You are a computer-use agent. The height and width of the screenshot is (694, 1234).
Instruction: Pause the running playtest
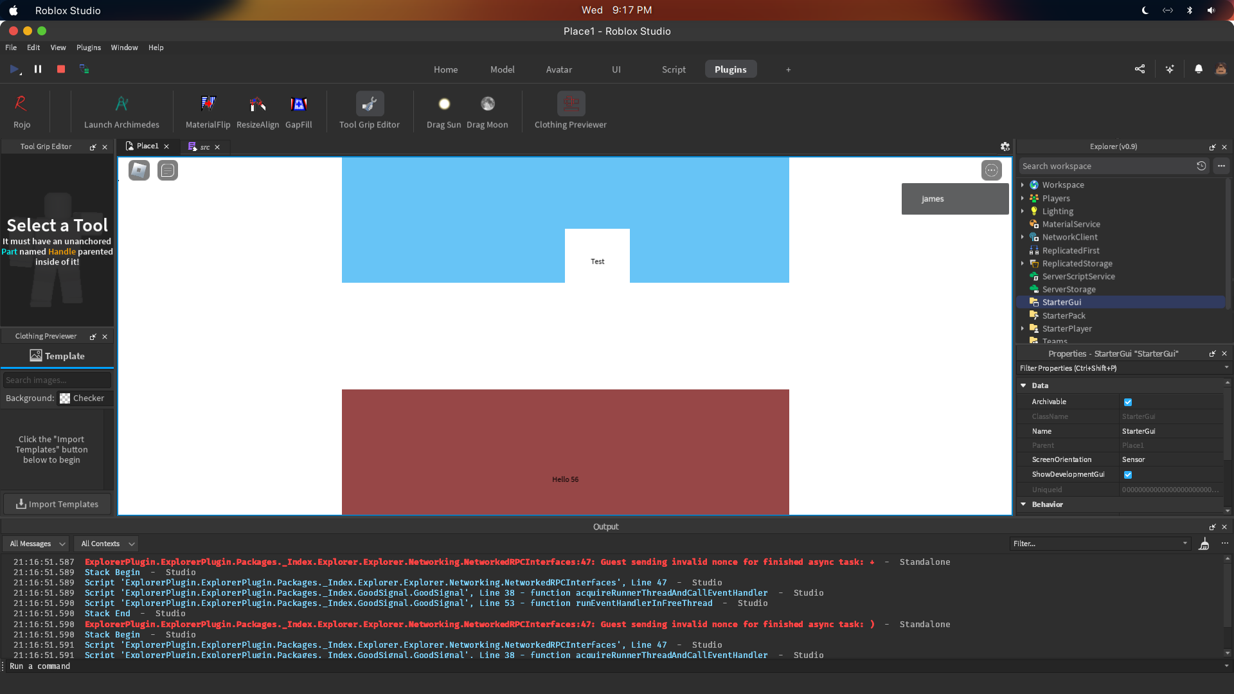point(38,69)
